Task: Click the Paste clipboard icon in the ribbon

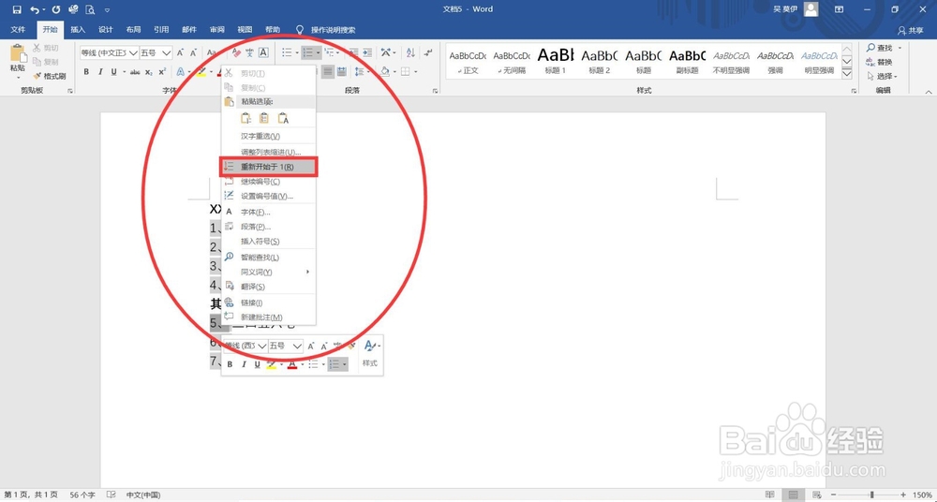Action: (x=17, y=53)
